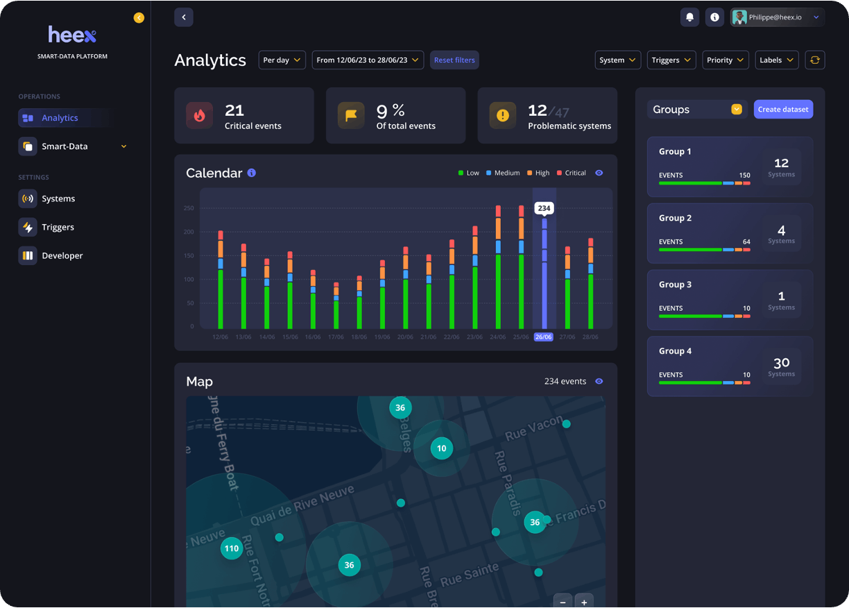Click the Create dataset button
Screen dimensions: 849x608
(783, 110)
